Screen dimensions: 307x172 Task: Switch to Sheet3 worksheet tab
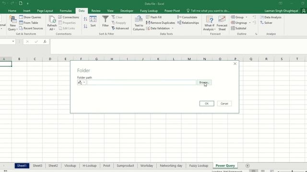tap(37, 166)
